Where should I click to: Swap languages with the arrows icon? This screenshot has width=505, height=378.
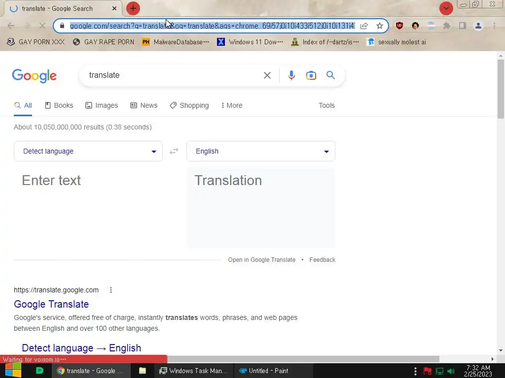tap(174, 151)
